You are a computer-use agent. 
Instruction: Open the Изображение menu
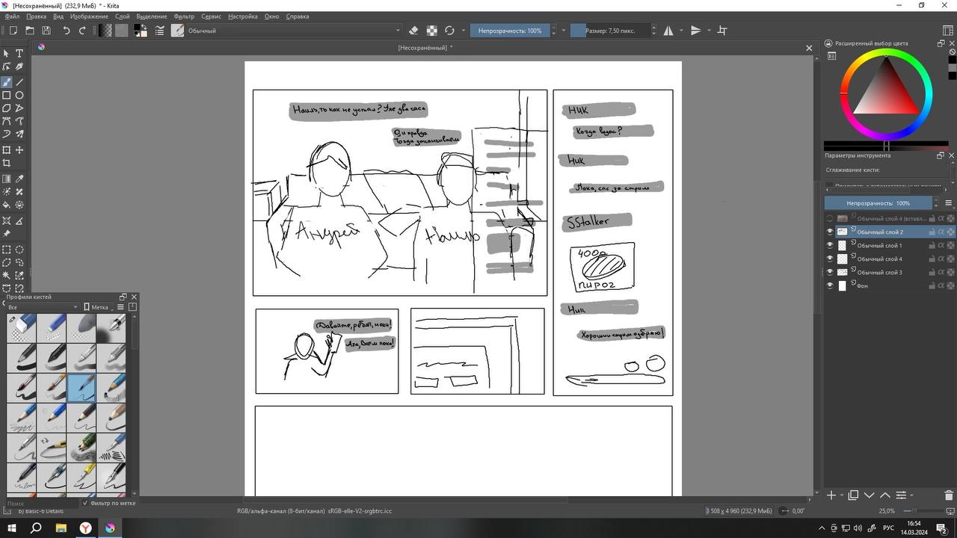[x=89, y=16]
